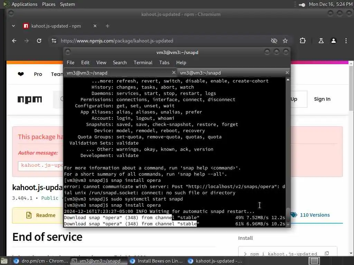Click the Chromium window menu icon
The width and height of the screenshot is (354, 265).
[x=11, y=14]
